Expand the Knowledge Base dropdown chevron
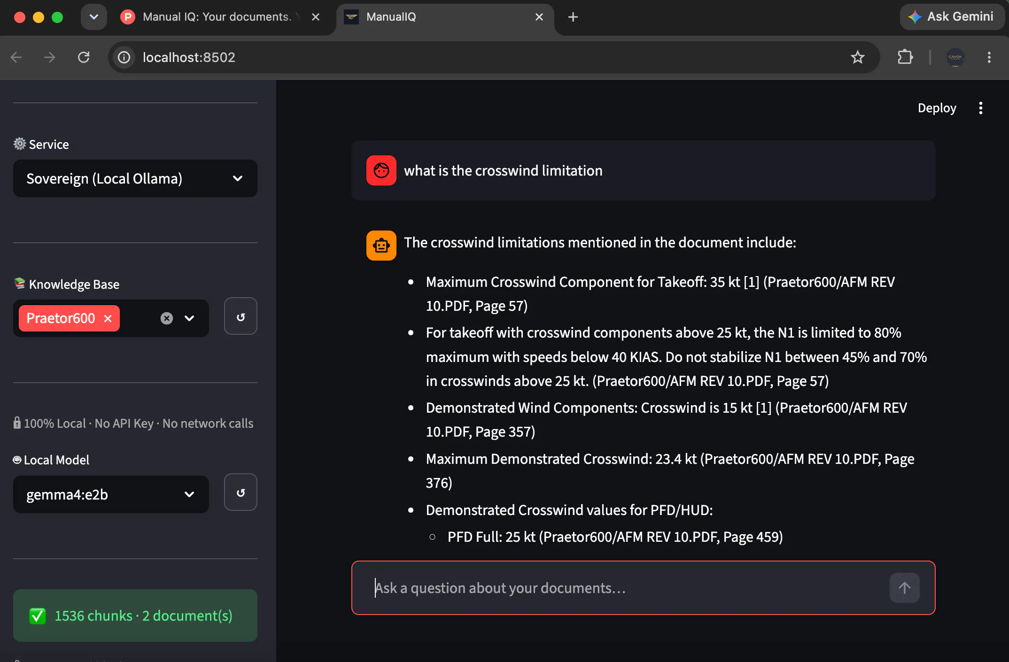This screenshot has height=662, width=1009. tap(189, 318)
